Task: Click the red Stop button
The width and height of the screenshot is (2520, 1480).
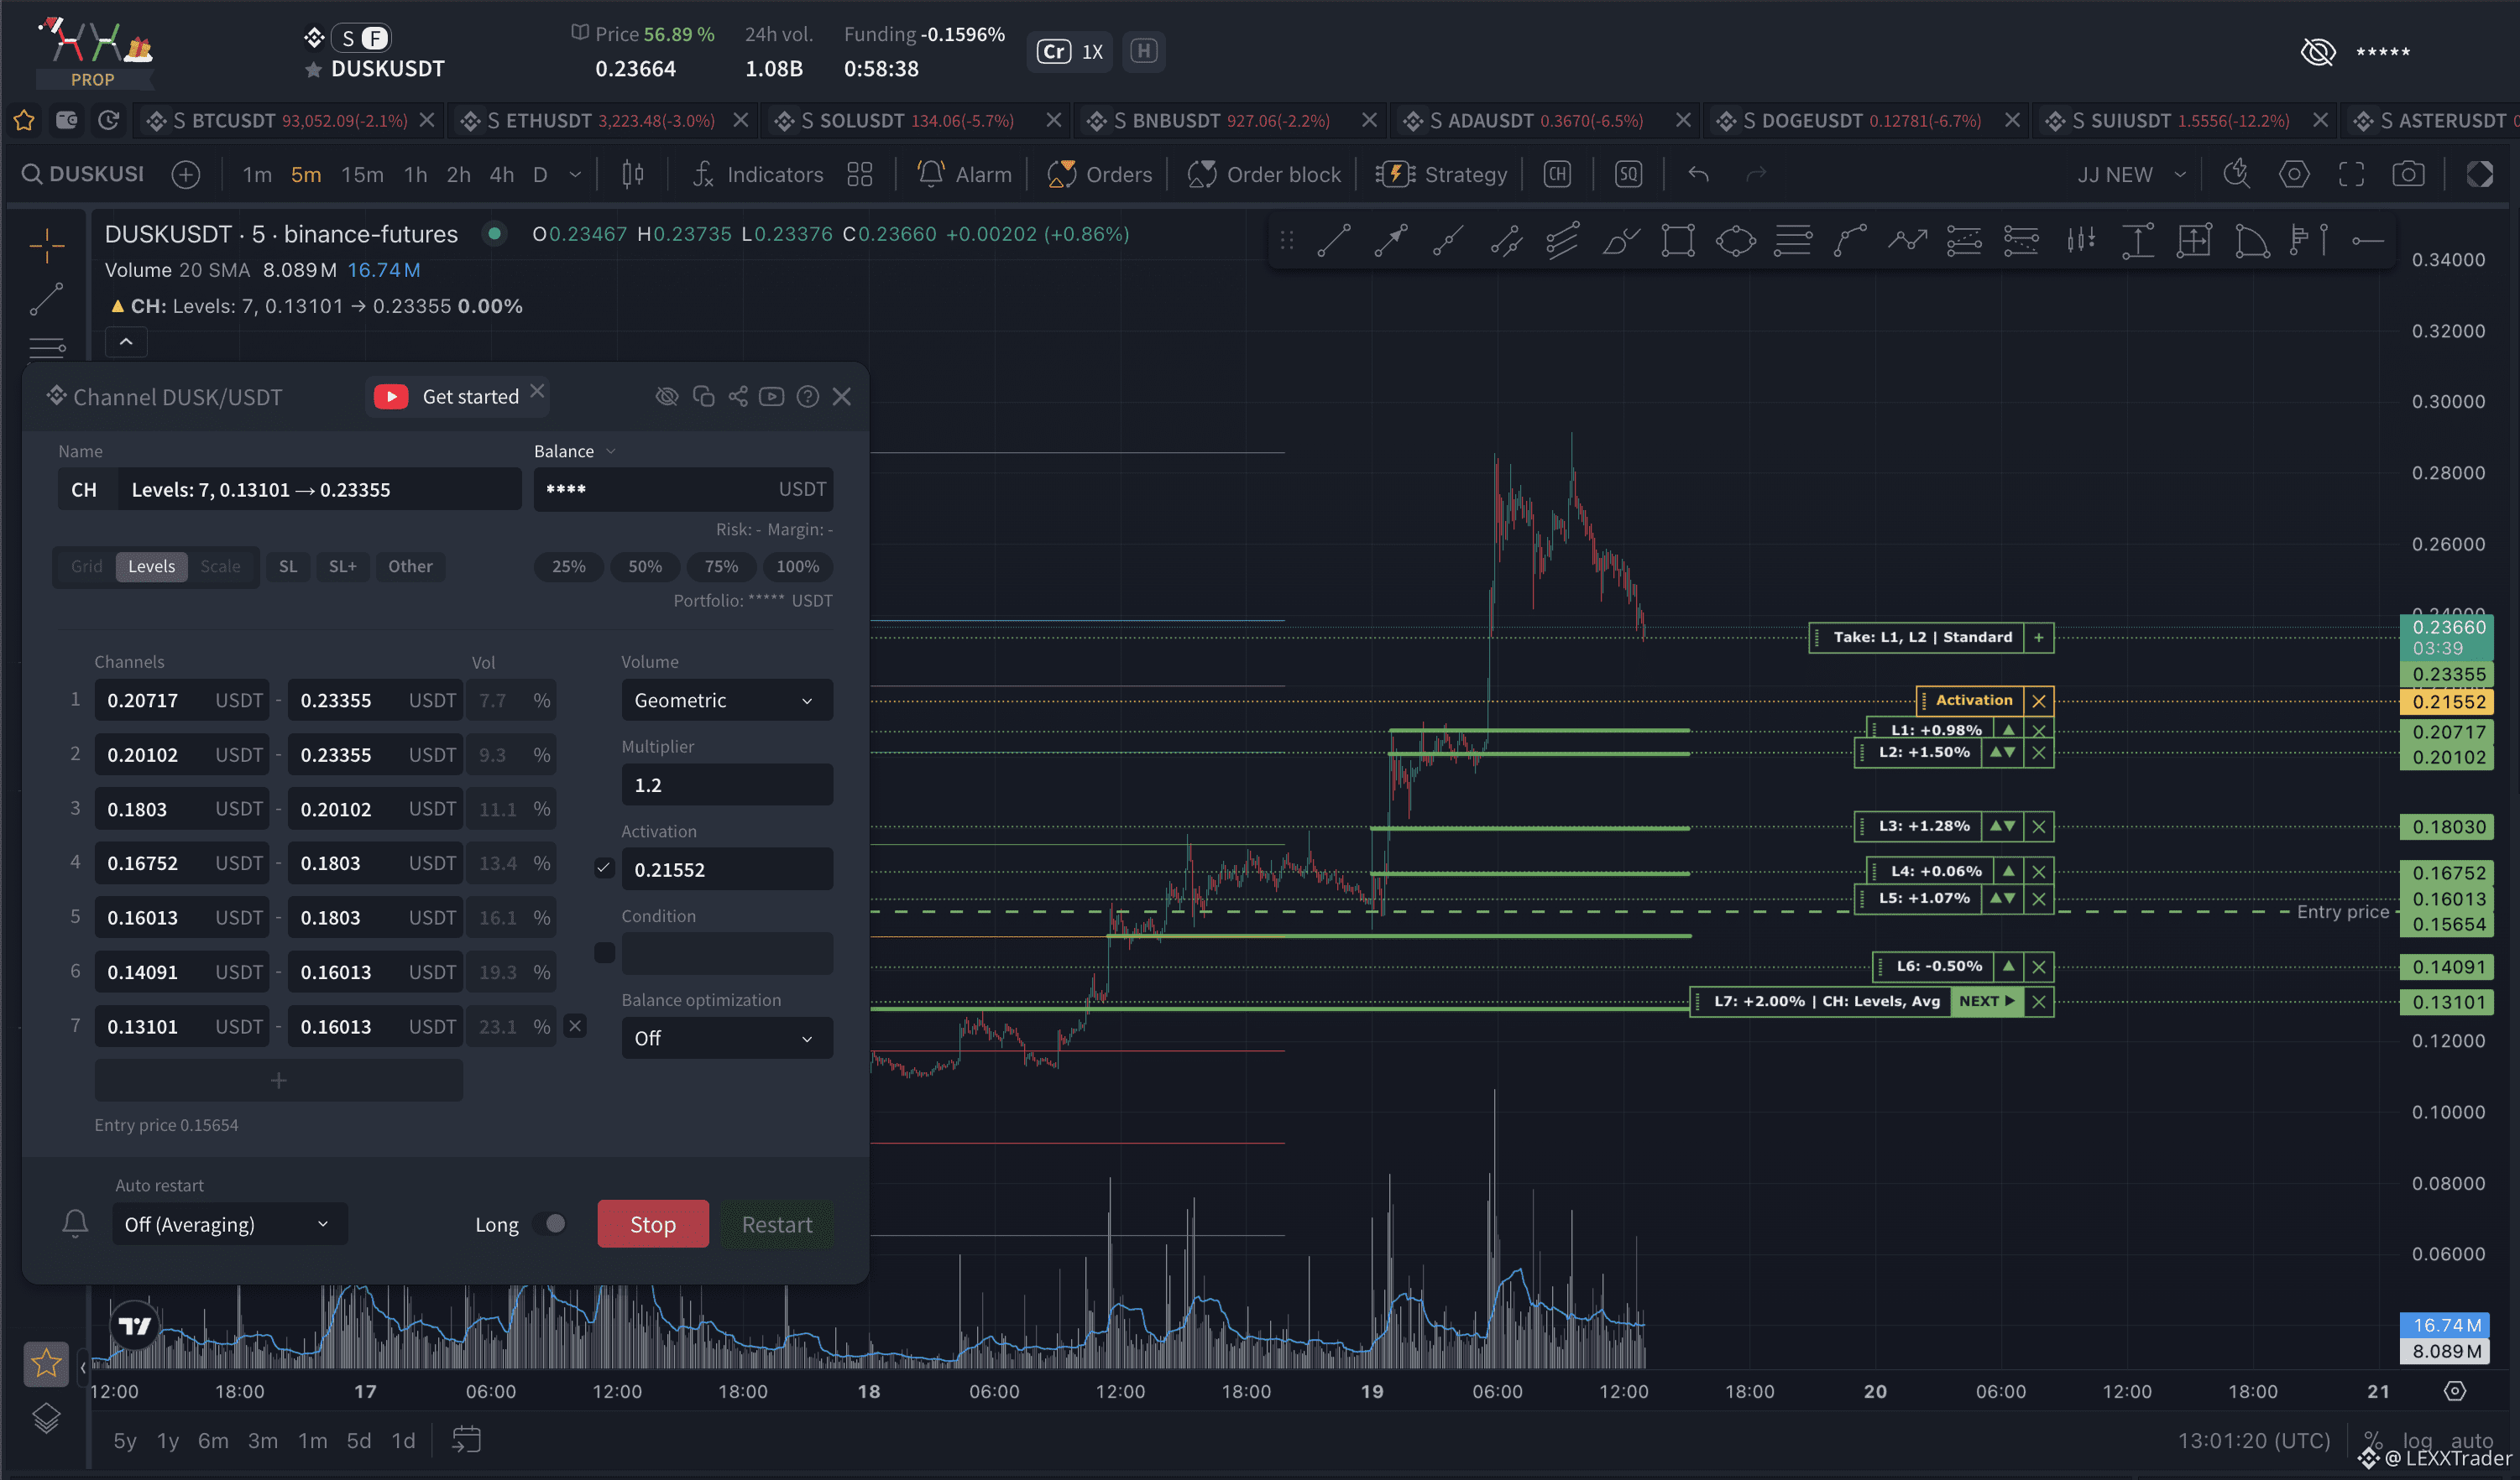Action: 652,1224
